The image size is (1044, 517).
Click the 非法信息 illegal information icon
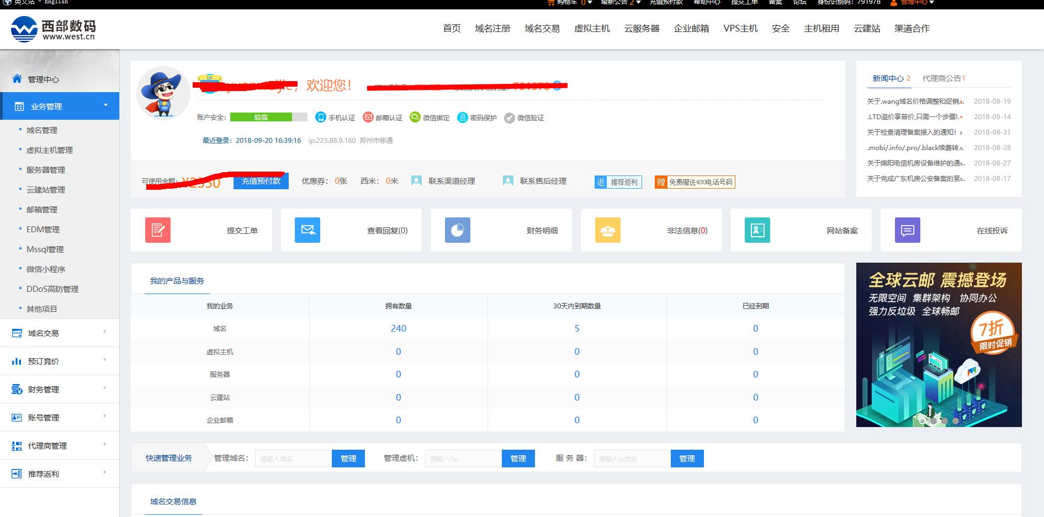(607, 230)
